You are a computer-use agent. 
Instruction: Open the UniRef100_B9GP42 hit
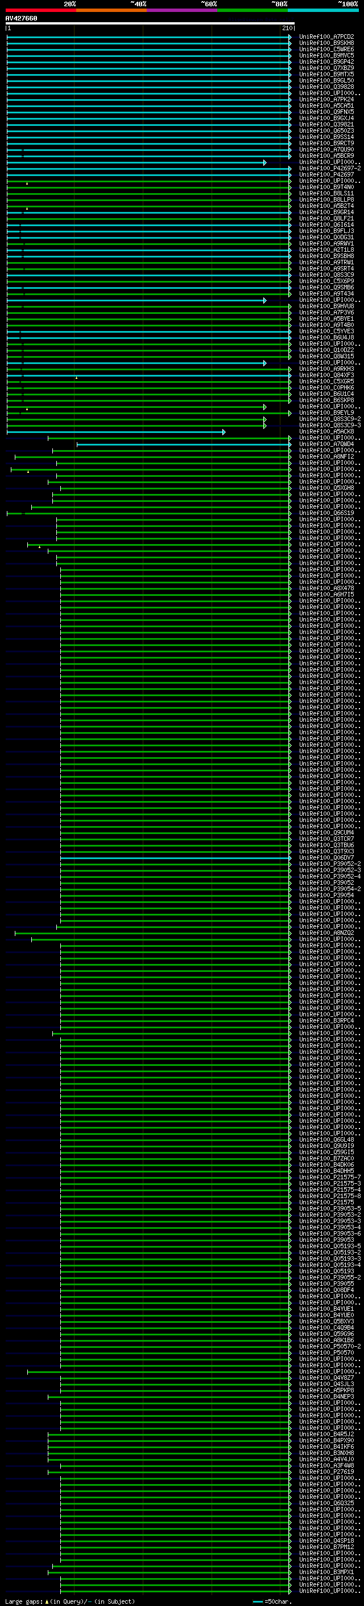click(326, 62)
